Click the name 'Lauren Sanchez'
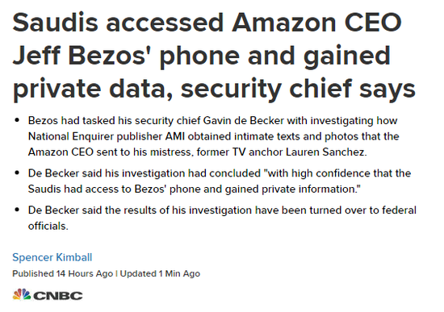Viewport: 444px width, 312px height. point(326,152)
